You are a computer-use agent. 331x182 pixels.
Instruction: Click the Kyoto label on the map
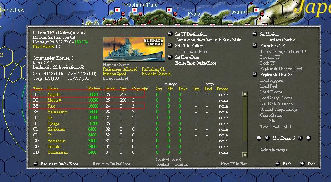(x=194, y=14)
